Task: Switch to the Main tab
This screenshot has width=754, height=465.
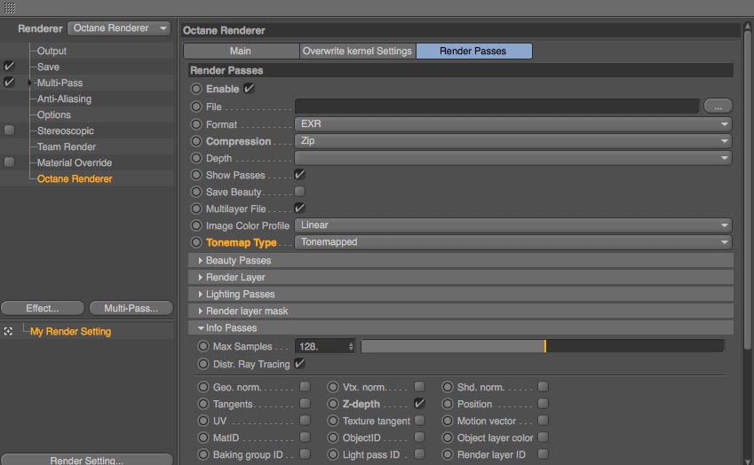Action: 241,51
